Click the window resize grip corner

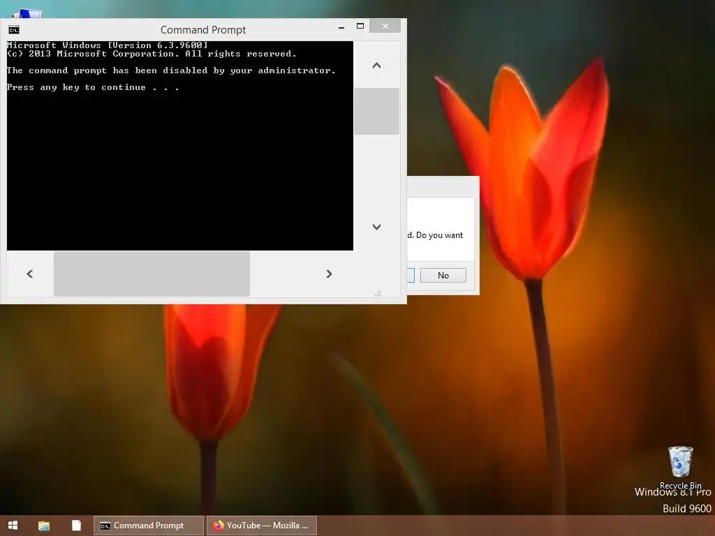tap(378, 293)
